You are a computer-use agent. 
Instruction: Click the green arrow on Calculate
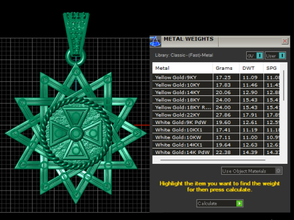click(239, 204)
